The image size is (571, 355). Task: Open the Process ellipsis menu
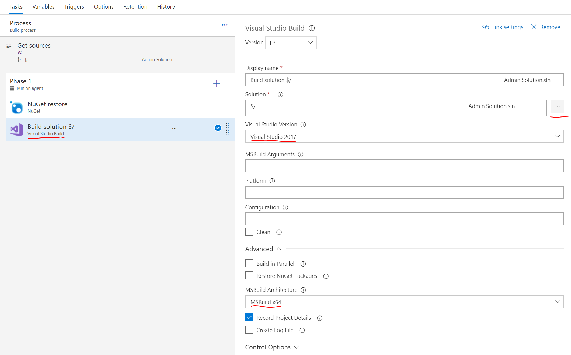(225, 25)
